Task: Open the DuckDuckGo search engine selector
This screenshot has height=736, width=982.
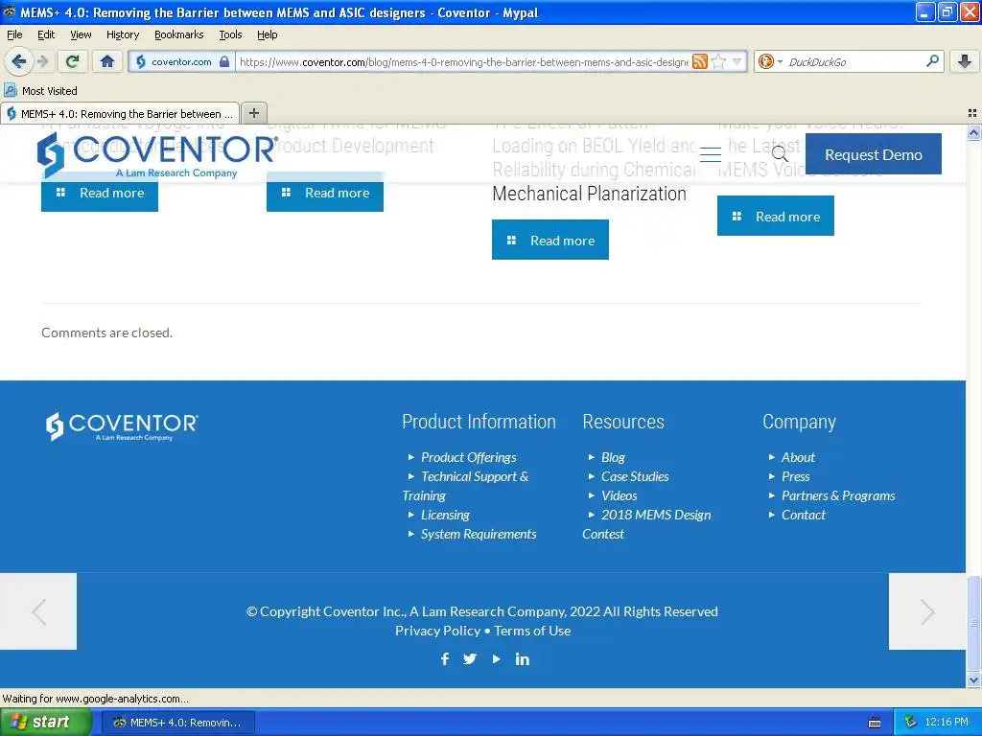Action: 770,61
